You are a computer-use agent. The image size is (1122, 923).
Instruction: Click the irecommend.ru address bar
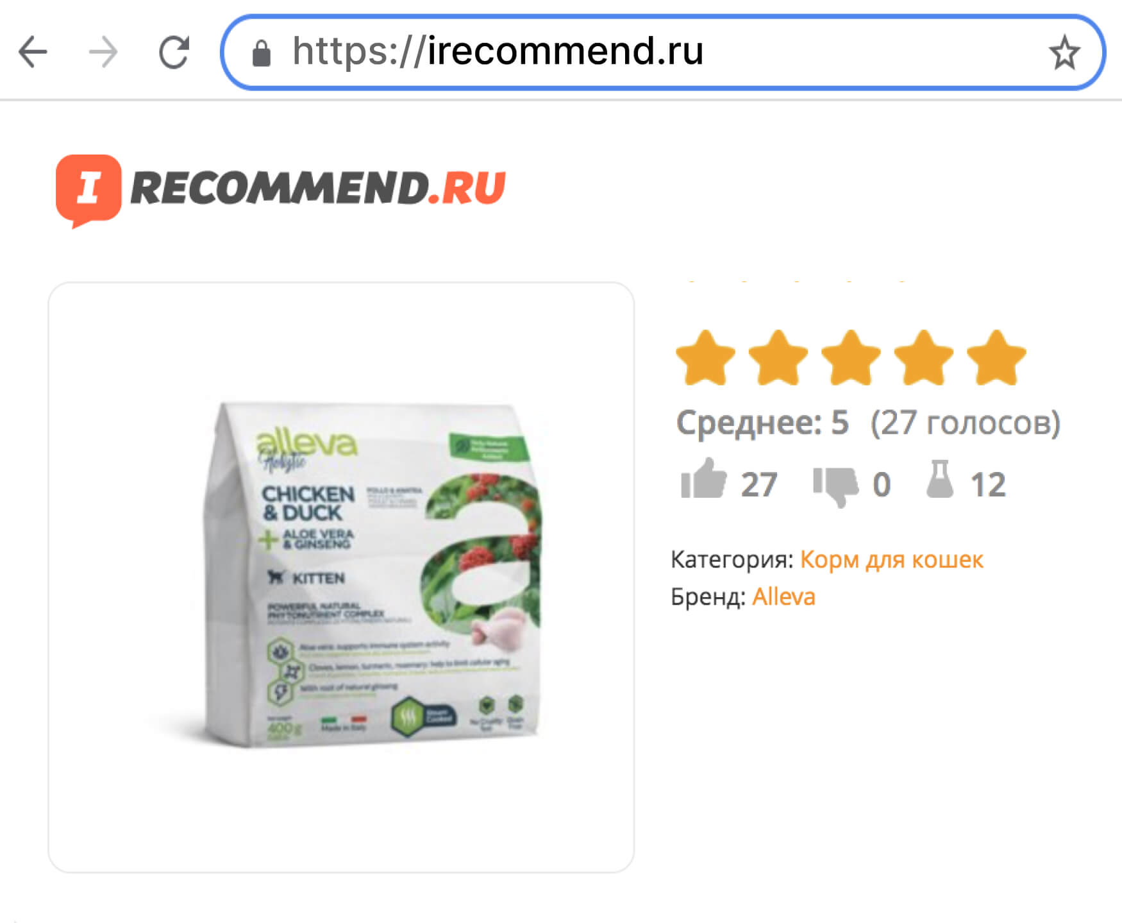(663, 53)
